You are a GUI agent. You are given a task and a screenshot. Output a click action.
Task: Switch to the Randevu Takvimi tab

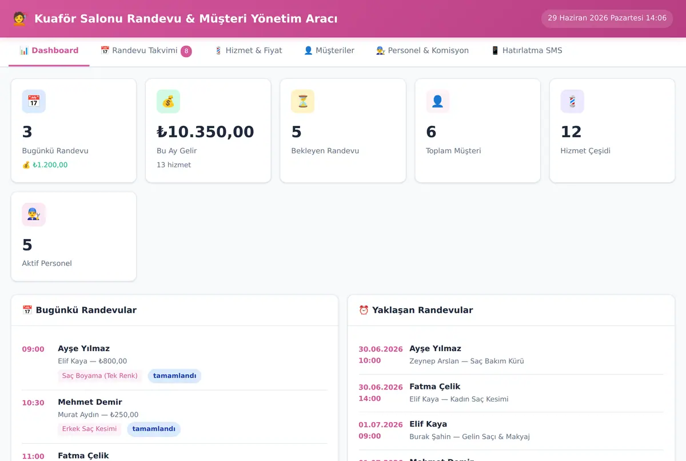pos(146,50)
